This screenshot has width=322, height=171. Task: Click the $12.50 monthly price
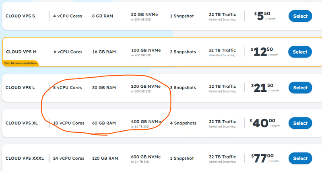[264, 52]
